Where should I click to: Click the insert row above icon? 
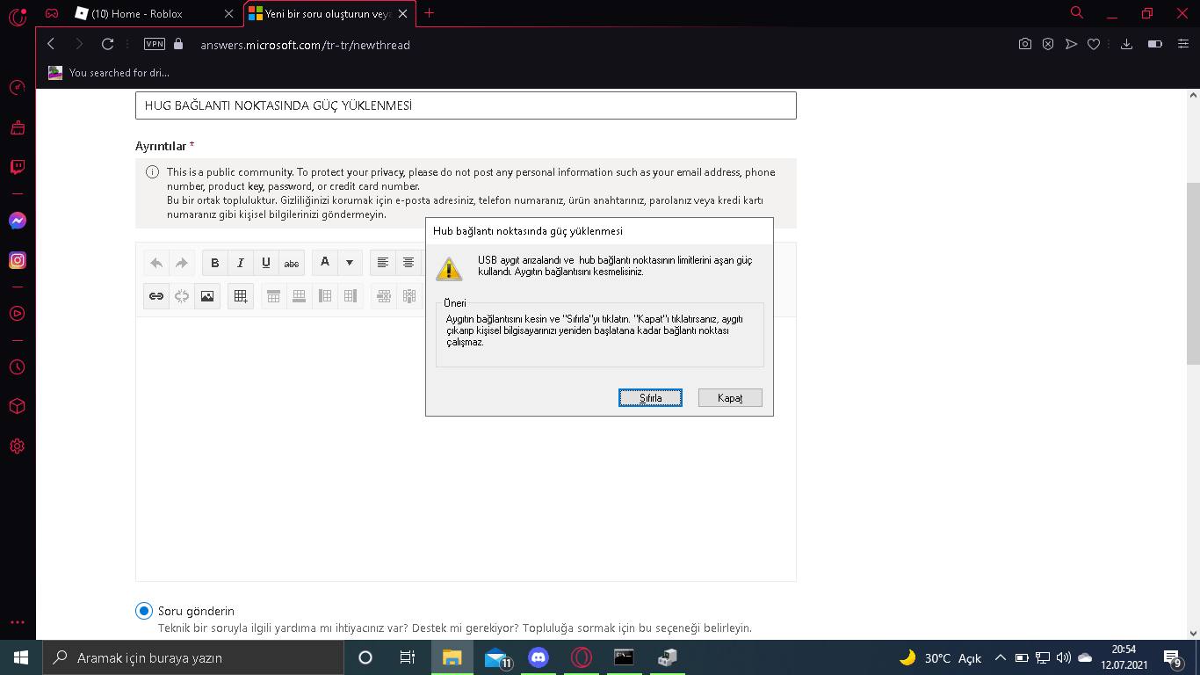[x=274, y=296]
